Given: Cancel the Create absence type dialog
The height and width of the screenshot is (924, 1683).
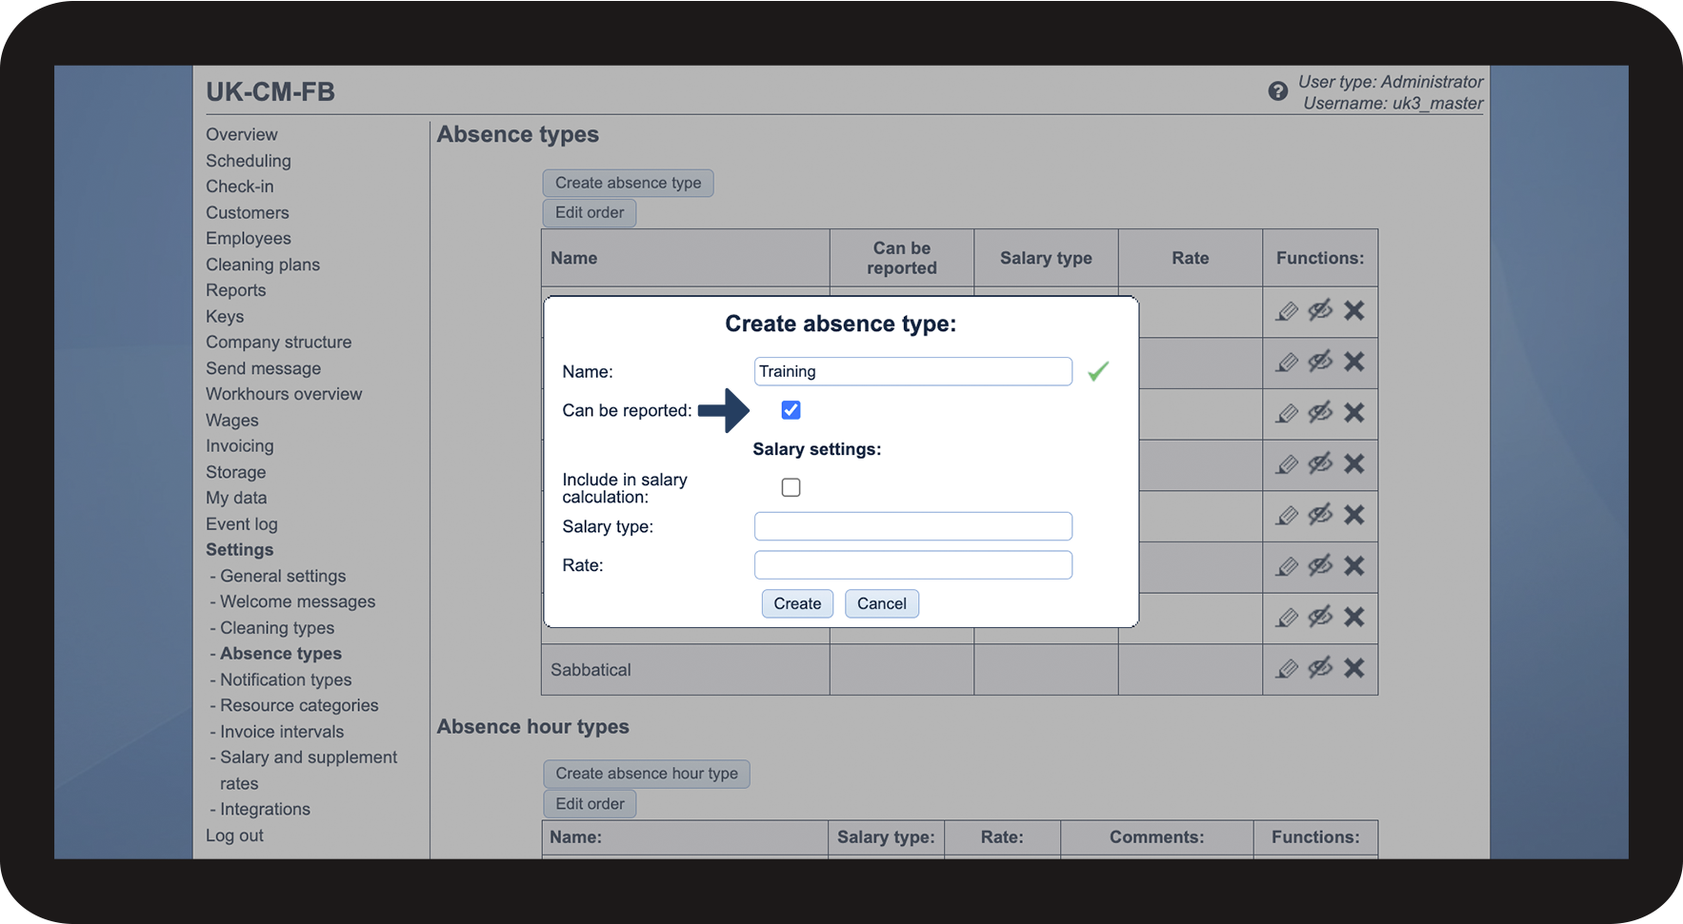Looking at the screenshot, I should point(881,603).
